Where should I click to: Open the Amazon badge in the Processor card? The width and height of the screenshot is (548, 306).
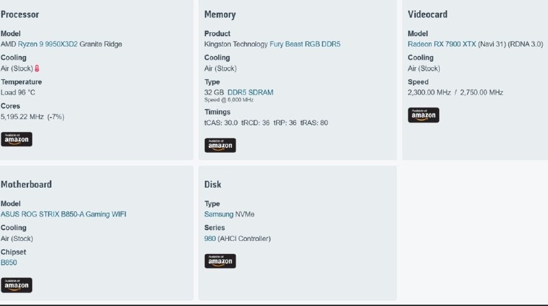16,139
